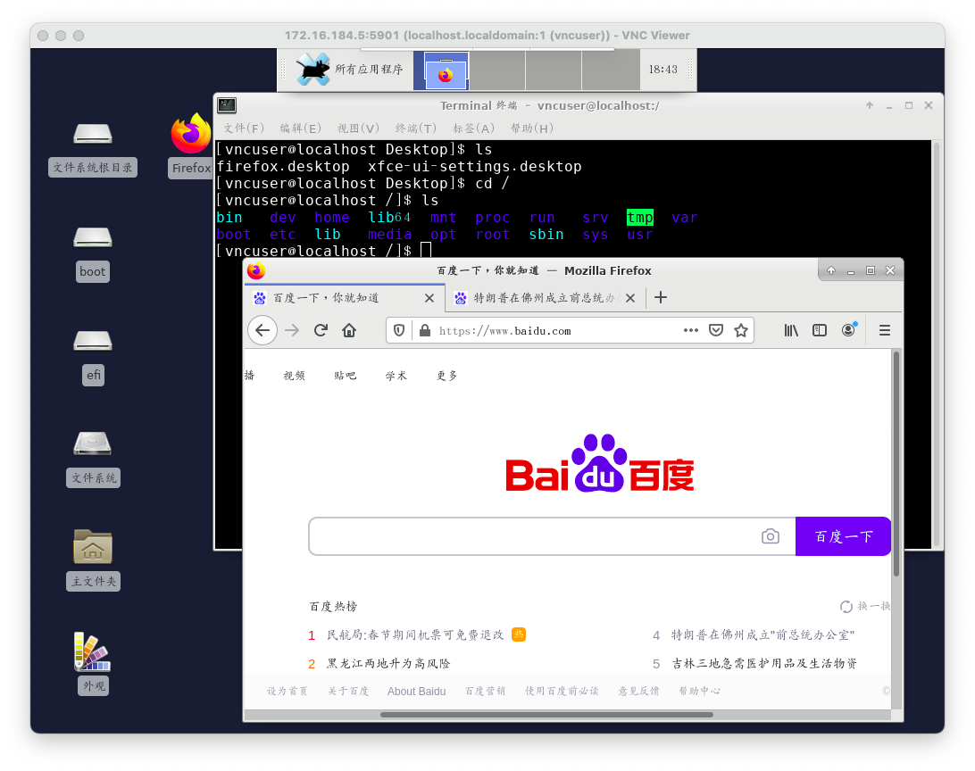Bookmark this page with star

[740, 330]
